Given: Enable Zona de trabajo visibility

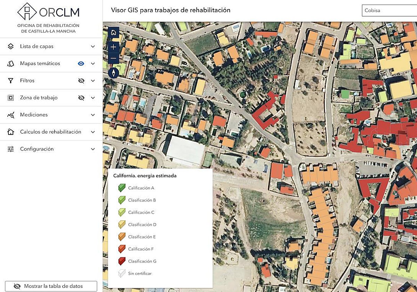Looking at the screenshot, I should pyautogui.click(x=81, y=98).
